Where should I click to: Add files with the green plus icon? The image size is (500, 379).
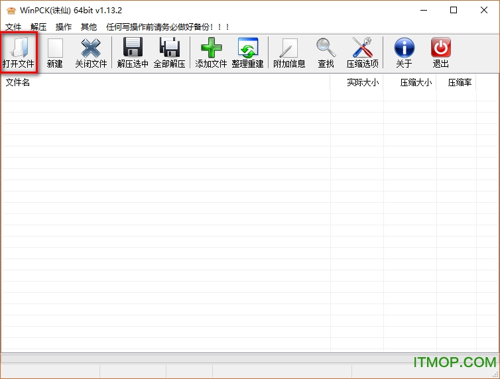(211, 49)
